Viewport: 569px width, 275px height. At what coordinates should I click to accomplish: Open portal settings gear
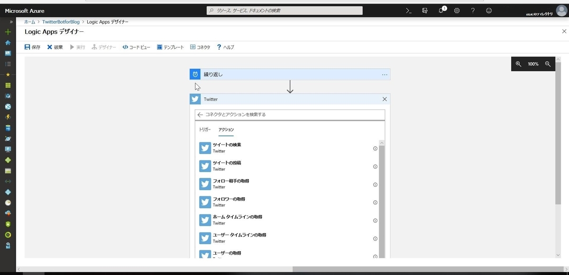(457, 10)
